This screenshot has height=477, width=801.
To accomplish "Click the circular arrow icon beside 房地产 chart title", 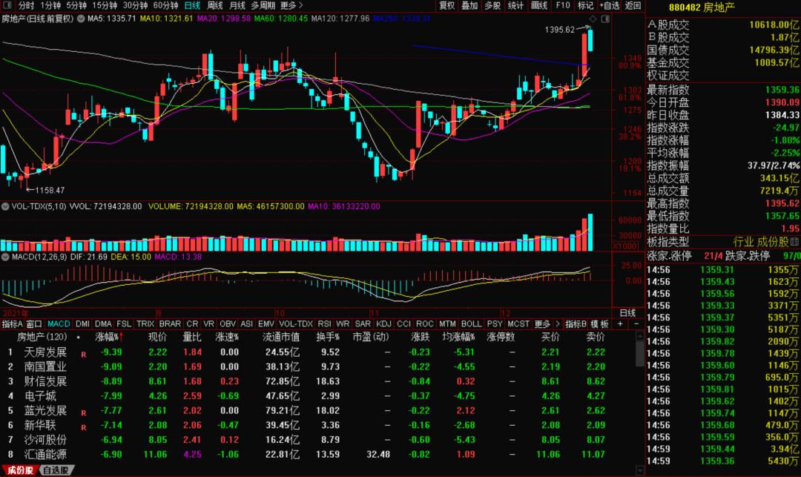I will coord(80,17).
